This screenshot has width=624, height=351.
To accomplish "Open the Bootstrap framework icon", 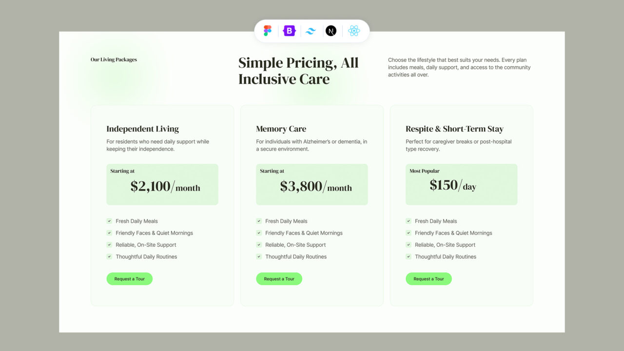I will pos(289,31).
